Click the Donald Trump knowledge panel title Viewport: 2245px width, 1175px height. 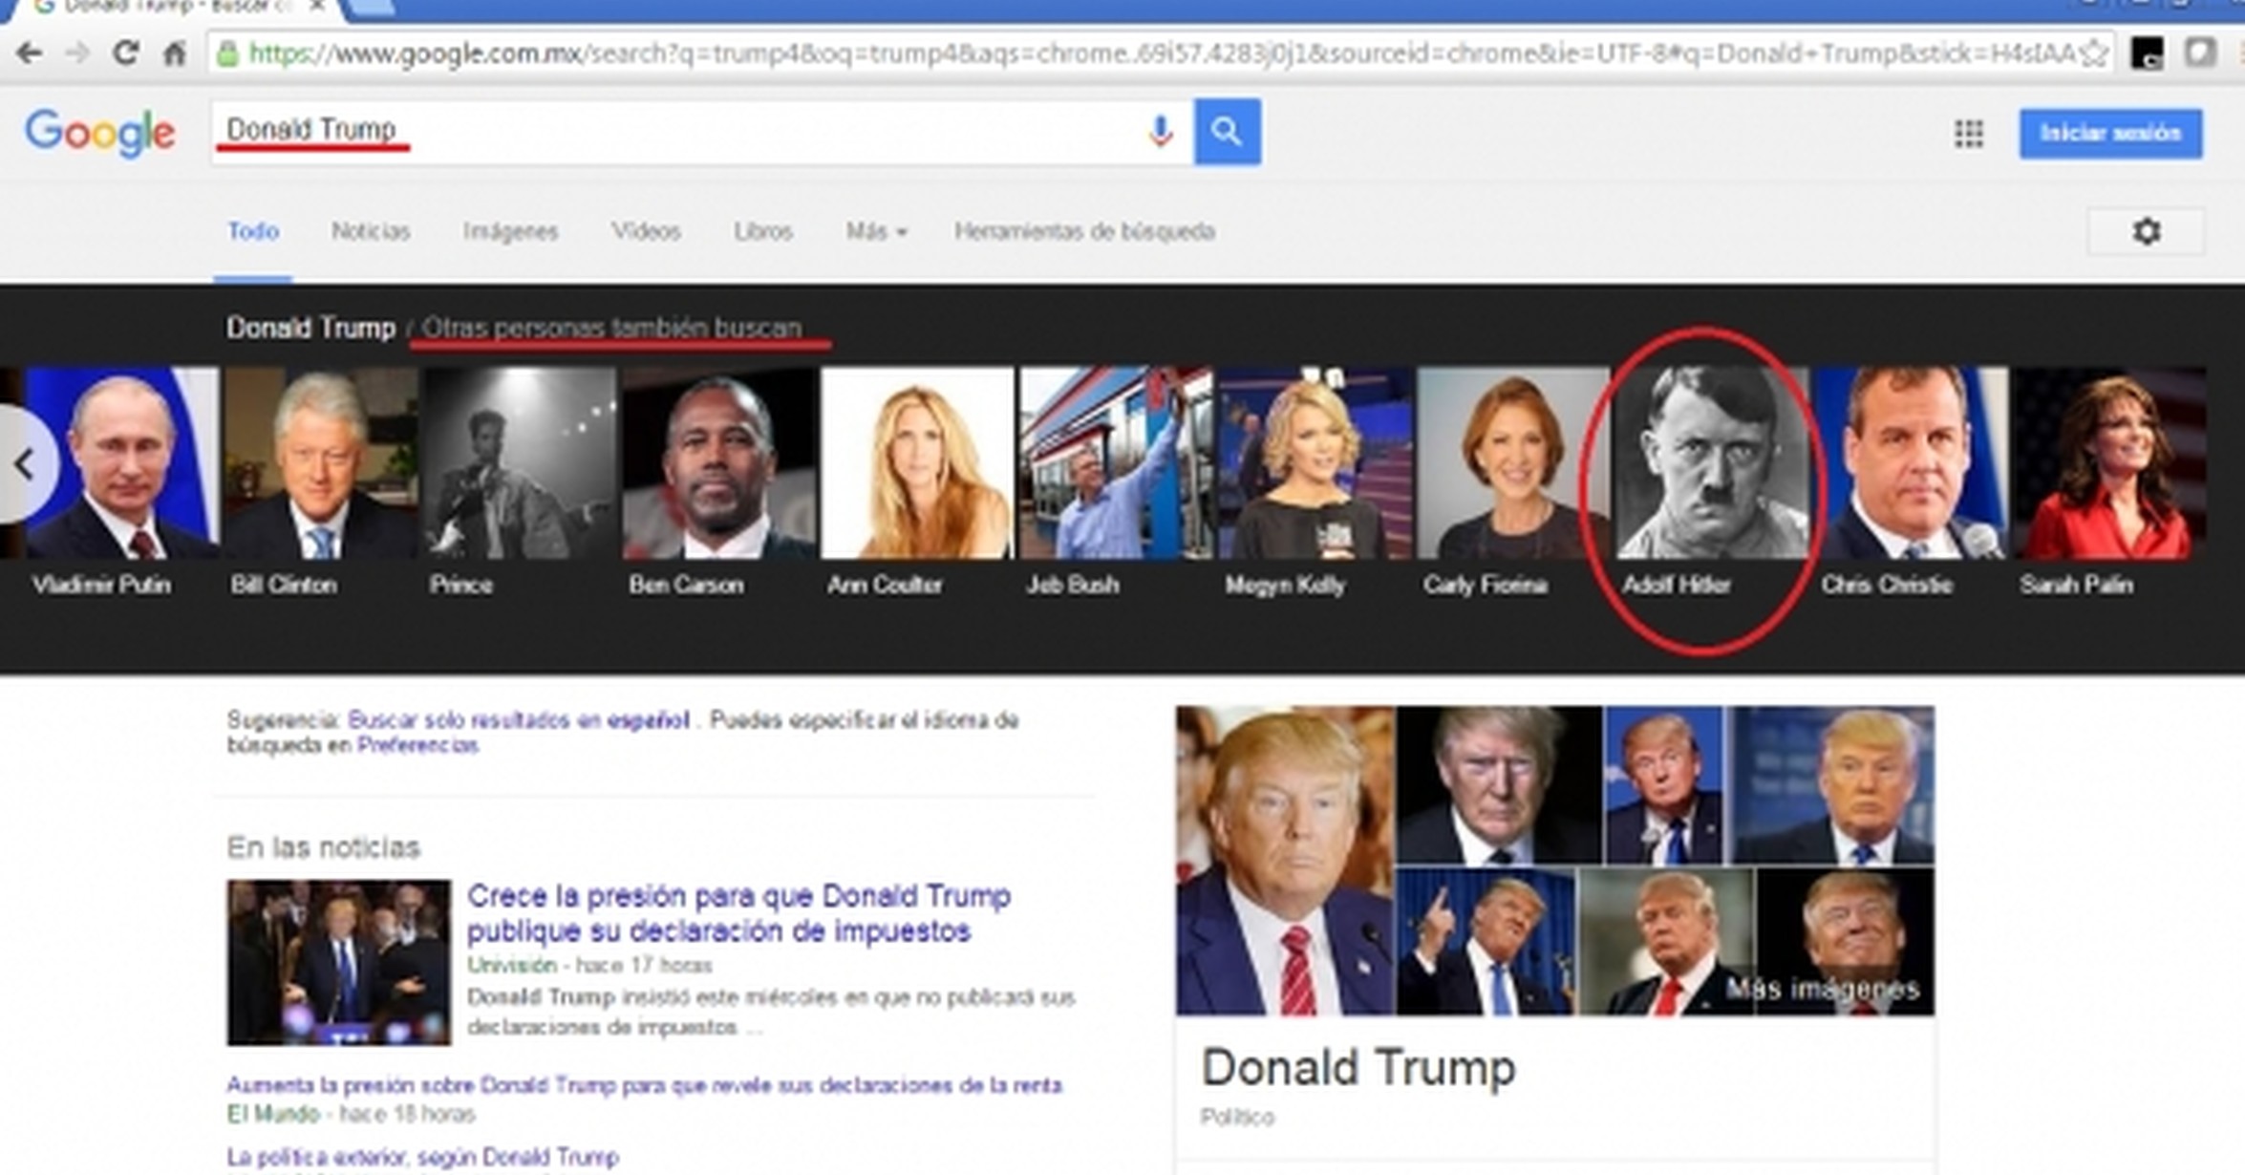(1358, 1068)
